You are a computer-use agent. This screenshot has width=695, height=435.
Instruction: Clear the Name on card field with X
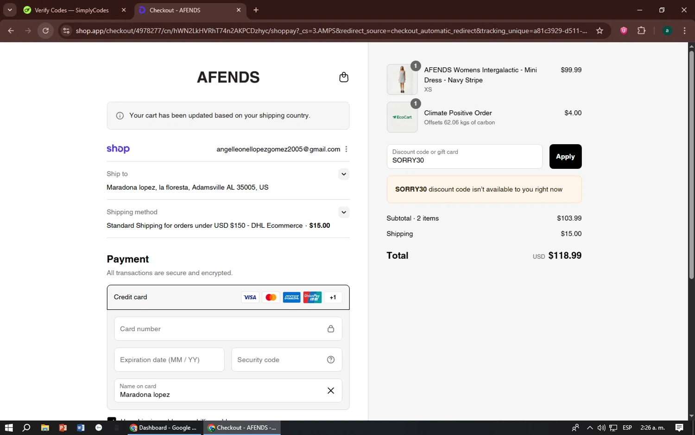(330, 390)
